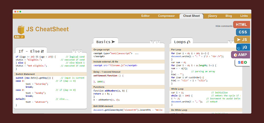Screen dimensions: 264x123
Task: Open the Compressor tab
Action: (166, 16)
